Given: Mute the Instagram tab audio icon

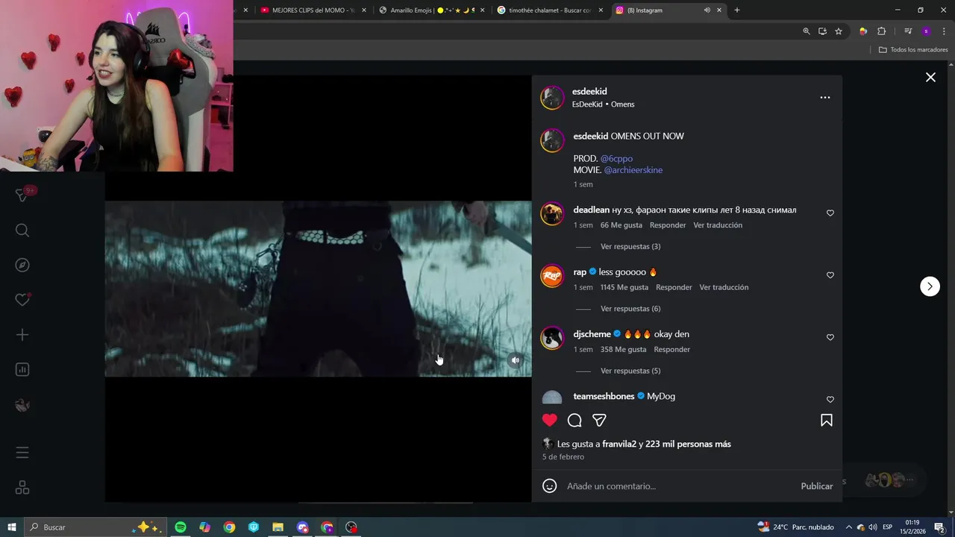Looking at the screenshot, I should click(x=707, y=10).
